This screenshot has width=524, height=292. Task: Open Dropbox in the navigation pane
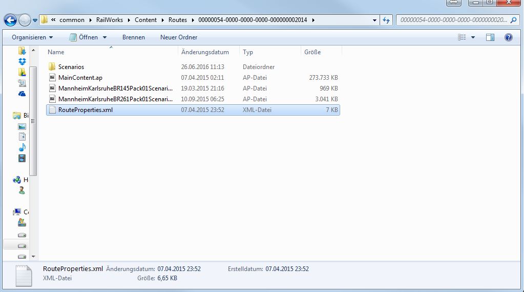(22, 62)
